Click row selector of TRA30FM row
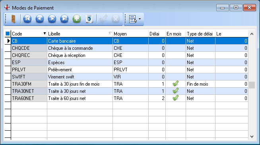The height and width of the screenshot is (145, 260). pos(8,84)
